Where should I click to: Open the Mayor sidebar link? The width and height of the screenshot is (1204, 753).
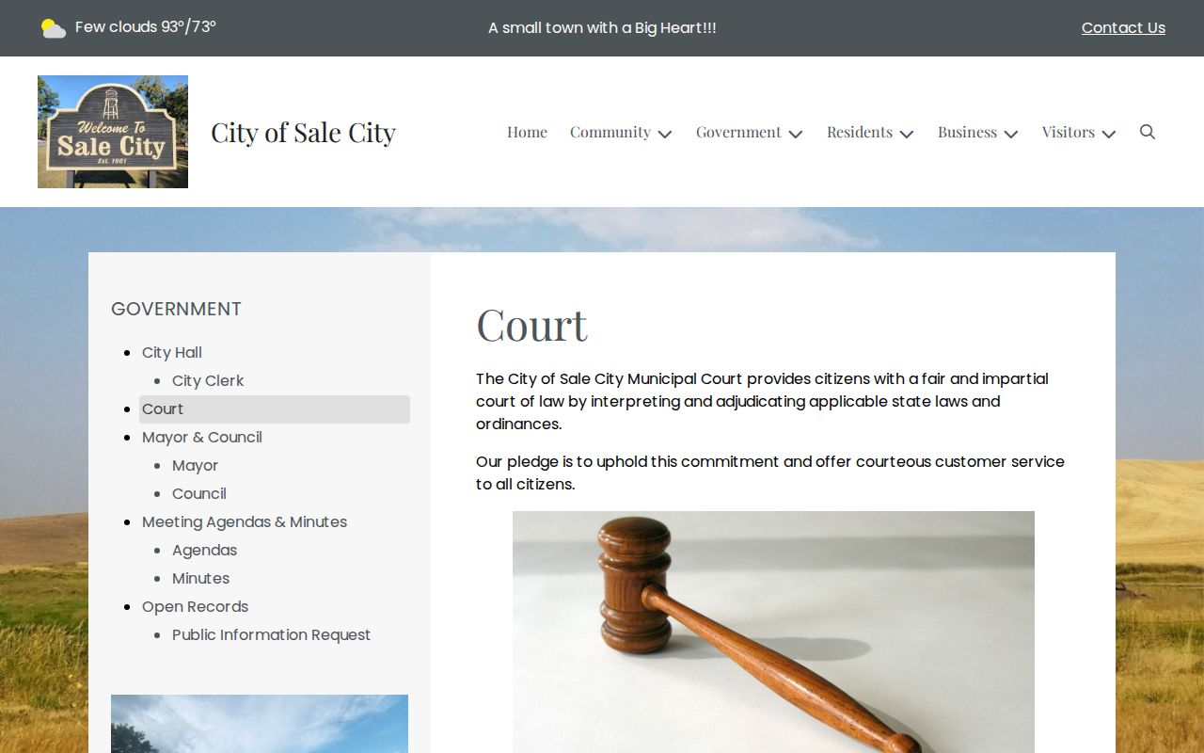coord(195,466)
